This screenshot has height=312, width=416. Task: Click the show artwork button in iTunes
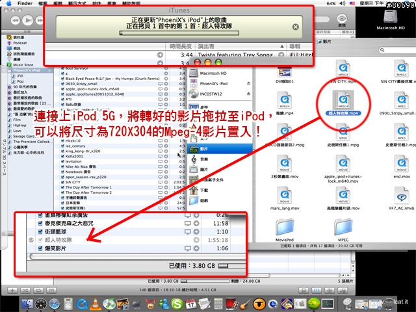coord(51,291)
